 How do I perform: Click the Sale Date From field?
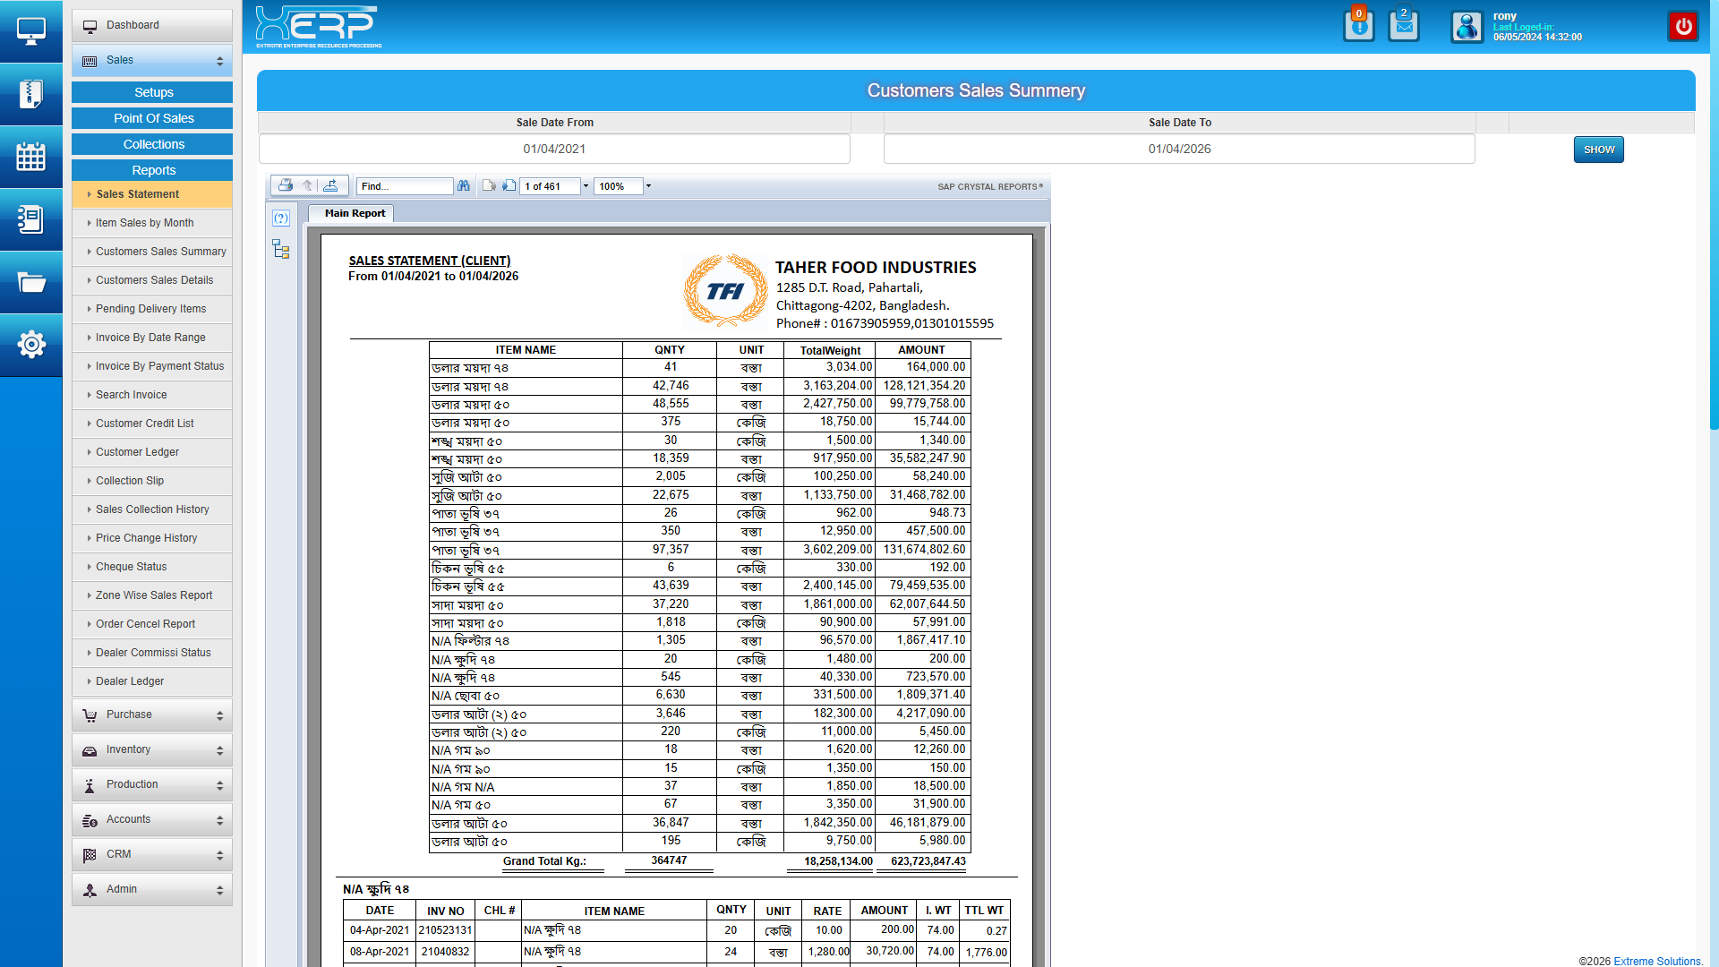point(554,149)
